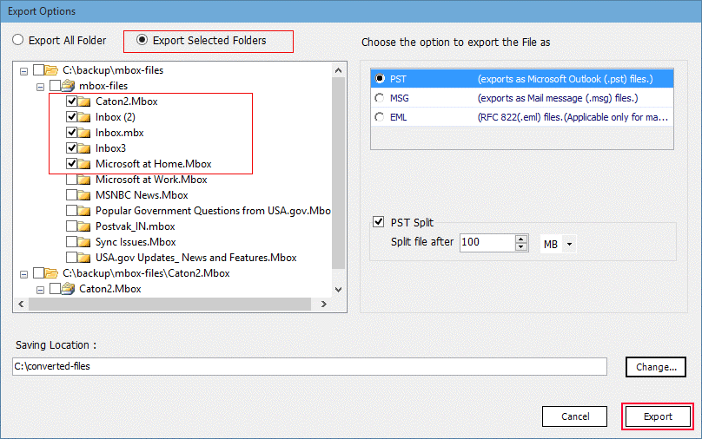Collapse the mbox-files subfolder tree node
Image resolution: width=702 pixels, height=439 pixels.
[40, 86]
